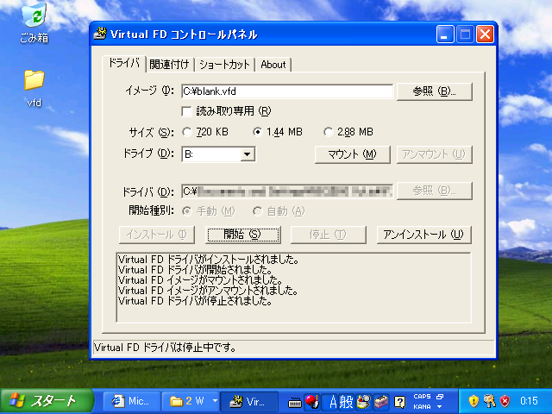Screen dimensions: 552x414
Task: Click the IME keyboard icon in language bar
Action: (294, 402)
